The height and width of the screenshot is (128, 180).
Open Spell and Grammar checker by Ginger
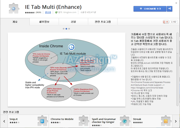(104, 120)
